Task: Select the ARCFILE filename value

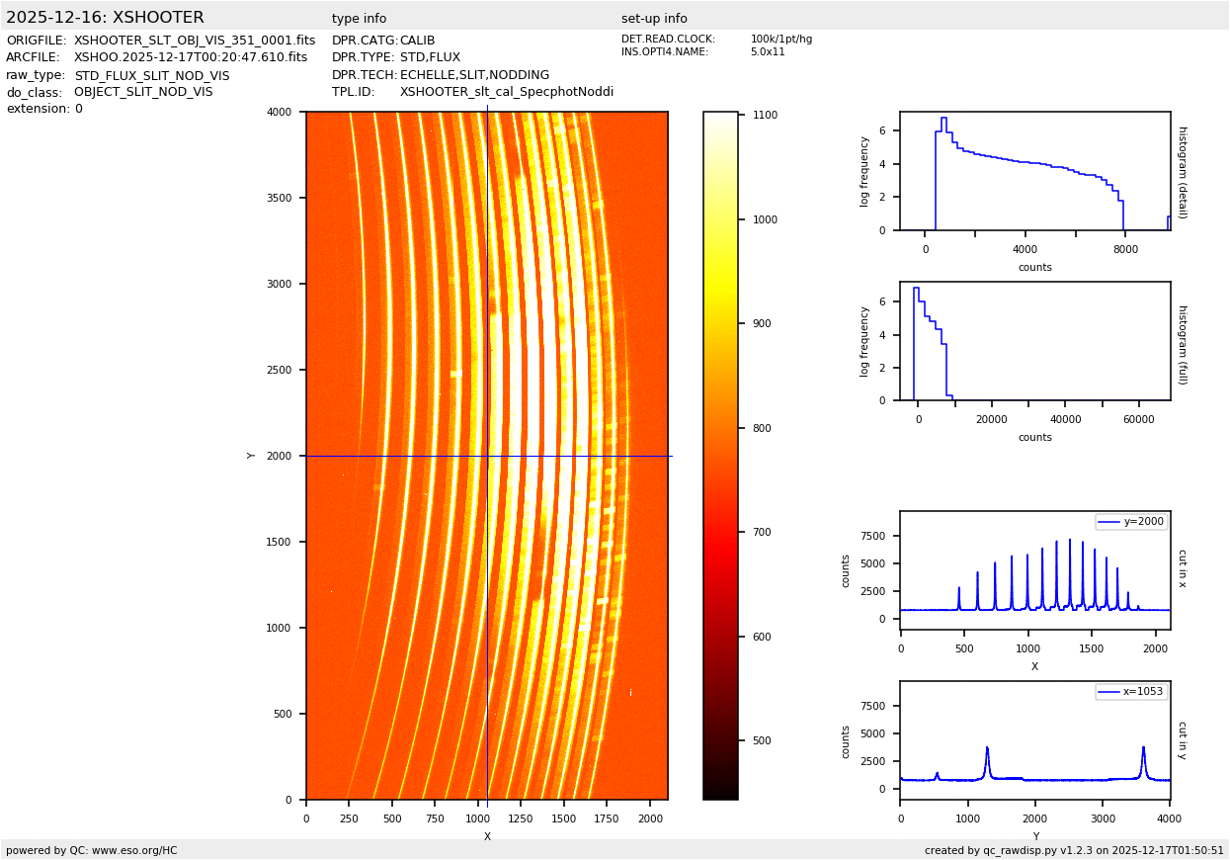Action: point(191,57)
